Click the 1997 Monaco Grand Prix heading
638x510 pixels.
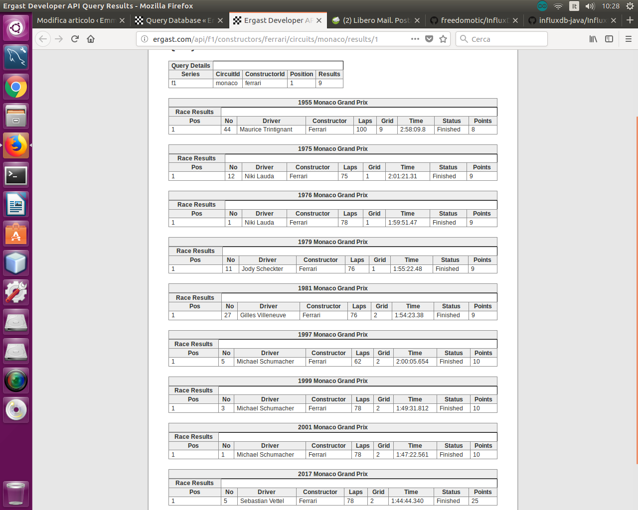(332, 335)
